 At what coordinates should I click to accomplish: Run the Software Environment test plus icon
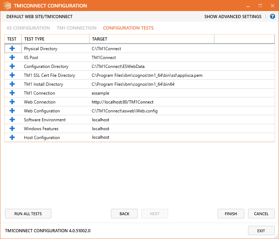[12, 119]
